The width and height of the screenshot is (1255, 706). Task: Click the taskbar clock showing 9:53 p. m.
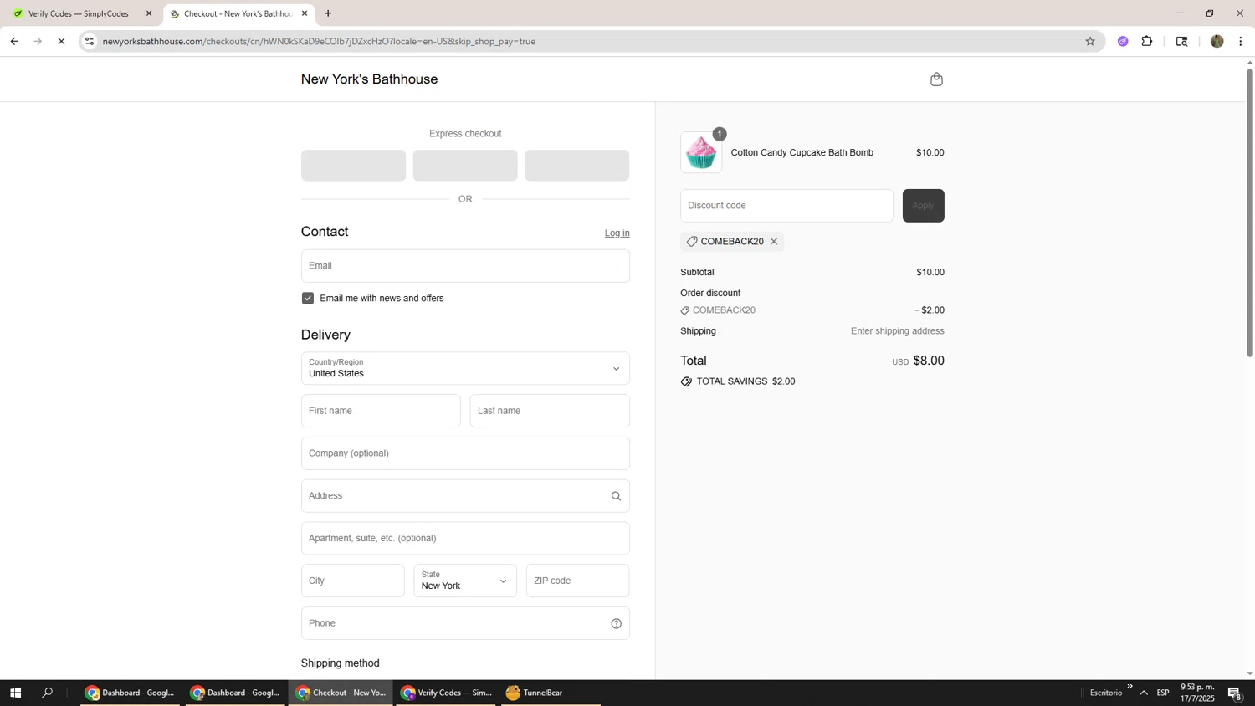pyautogui.click(x=1197, y=693)
